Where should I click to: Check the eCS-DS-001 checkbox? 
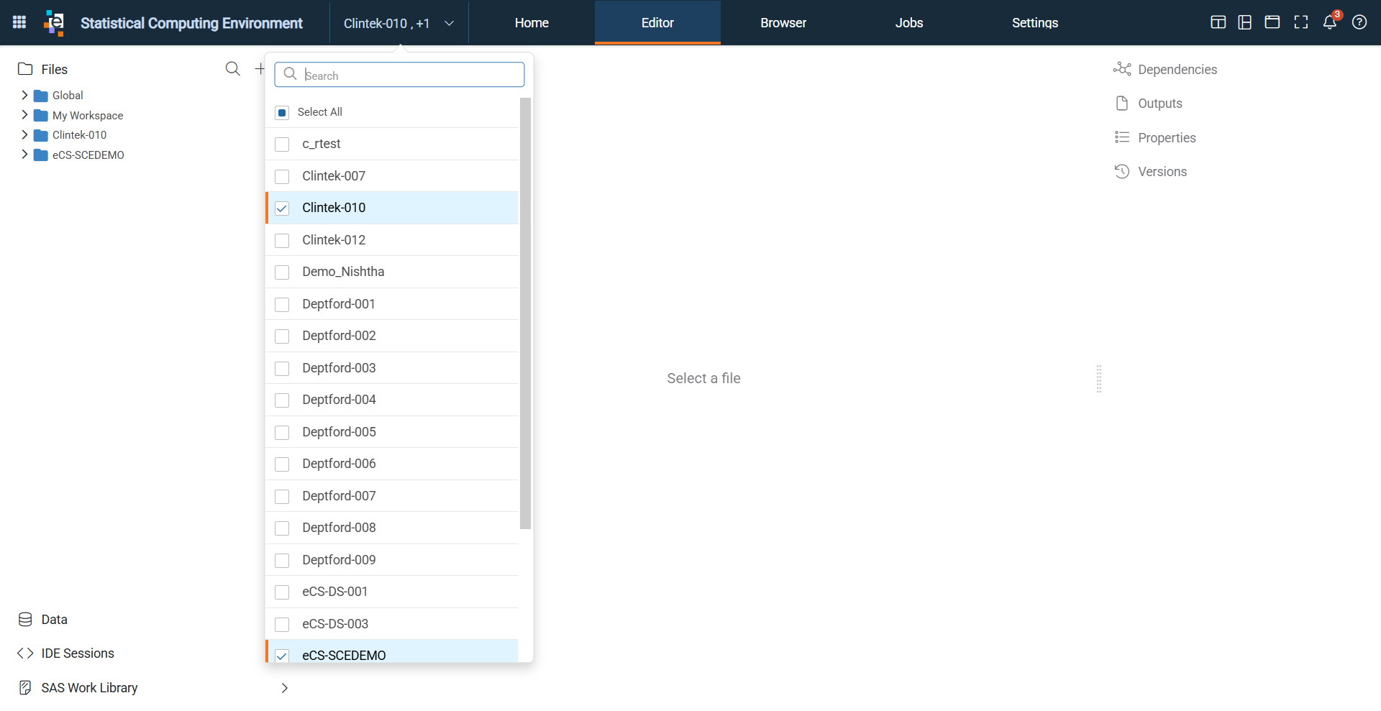click(282, 592)
